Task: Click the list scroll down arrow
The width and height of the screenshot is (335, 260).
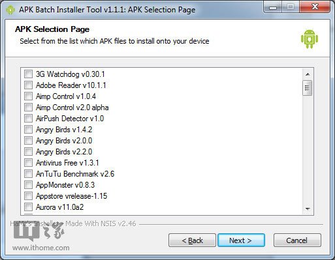Action: (308, 209)
